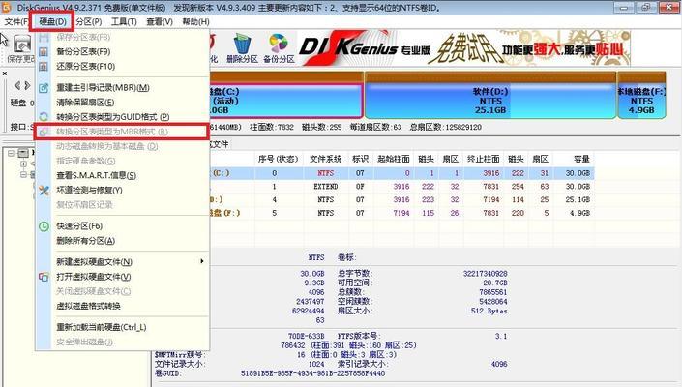The height and width of the screenshot is (387, 682).
Task: Choose 重建主引导记录(MBR) from menu
Action: point(100,88)
